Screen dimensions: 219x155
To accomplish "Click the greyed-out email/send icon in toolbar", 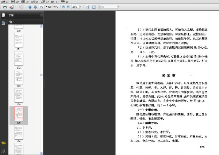I will click(x=22, y=7).
